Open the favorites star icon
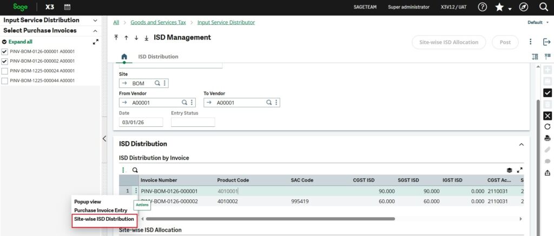The width and height of the screenshot is (554, 236). [x=500, y=7]
